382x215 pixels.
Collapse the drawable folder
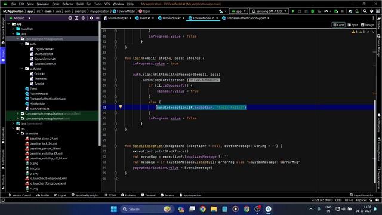[x=18, y=133]
